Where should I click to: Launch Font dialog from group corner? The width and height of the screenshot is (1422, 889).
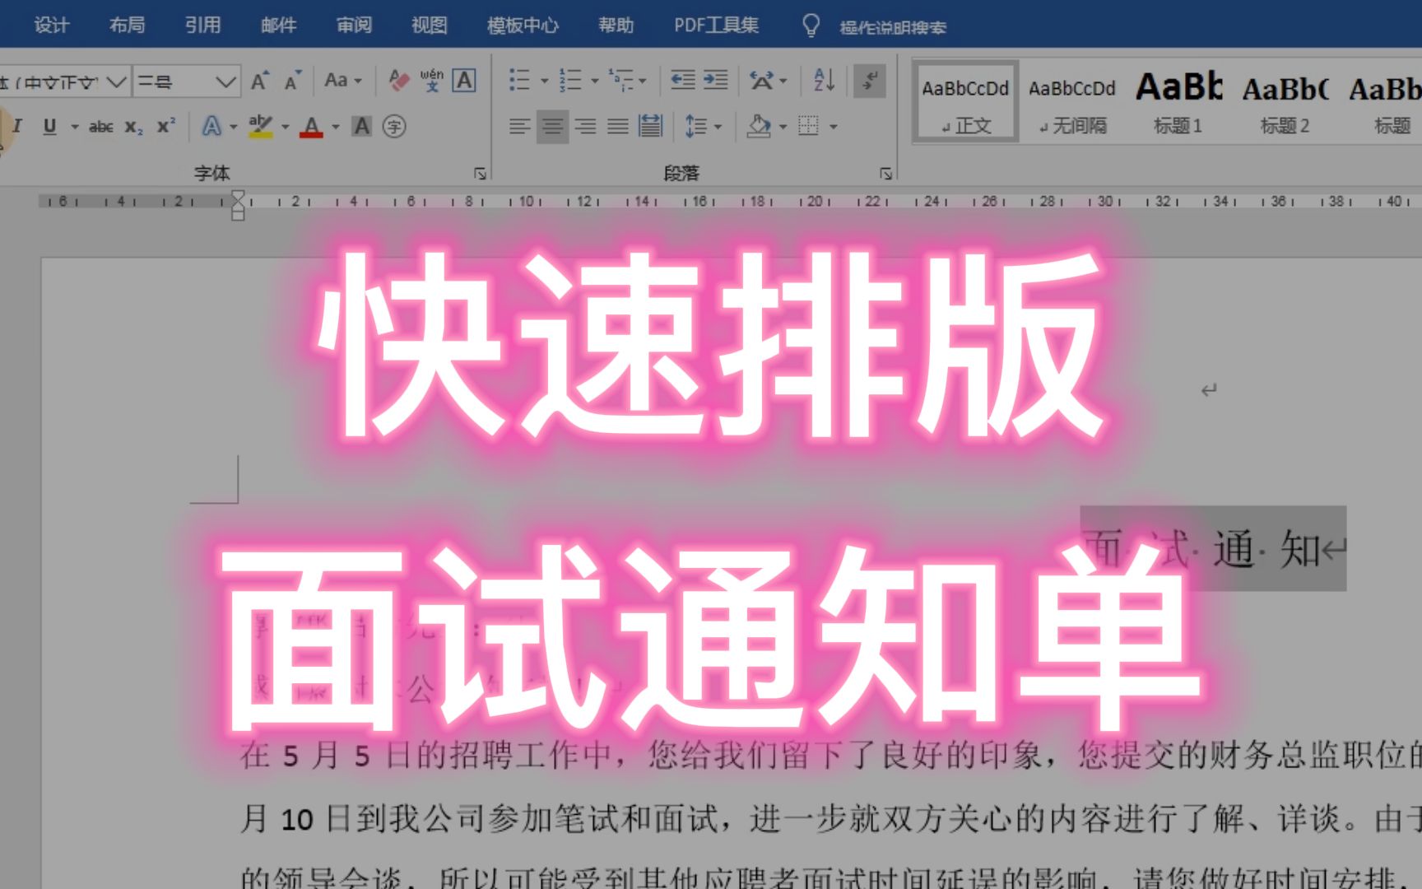(480, 173)
